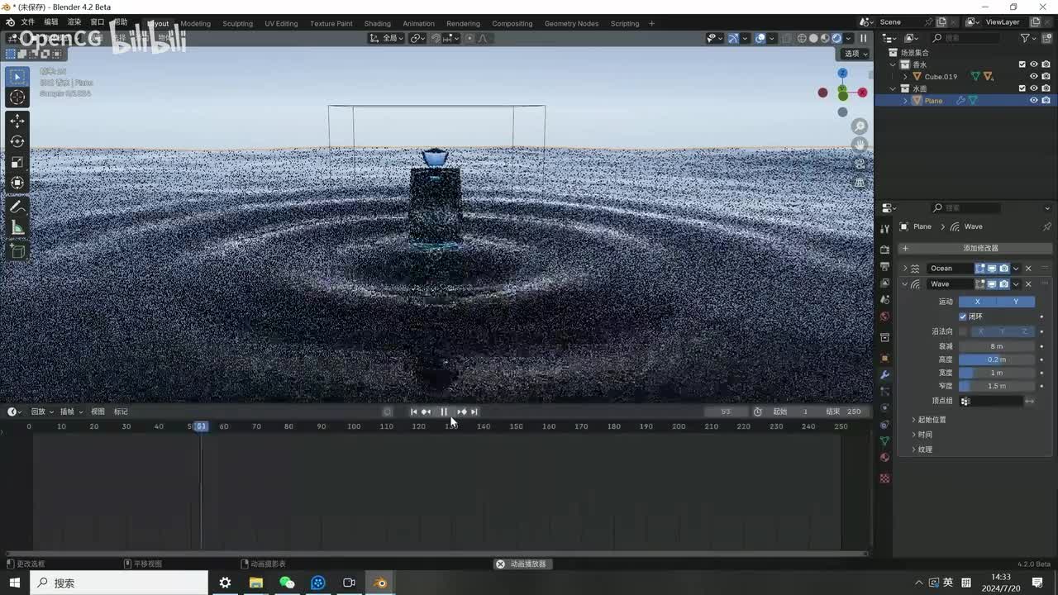Open the Render properties tab icon
Screen dimensions: 1058x595
(884, 250)
